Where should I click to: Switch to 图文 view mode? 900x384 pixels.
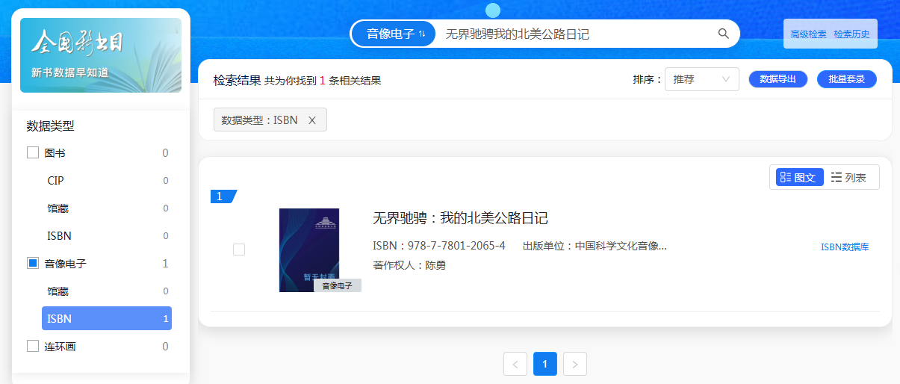tap(799, 177)
